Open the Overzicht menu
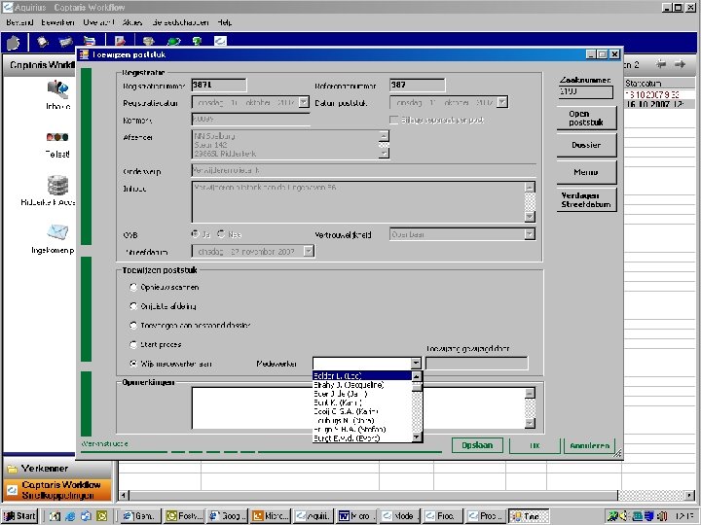 point(98,22)
